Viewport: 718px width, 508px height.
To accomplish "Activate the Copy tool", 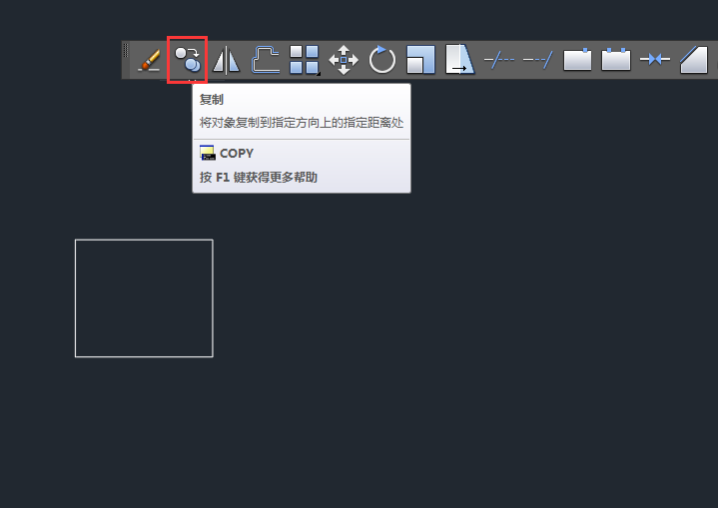I will click(x=188, y=60).
